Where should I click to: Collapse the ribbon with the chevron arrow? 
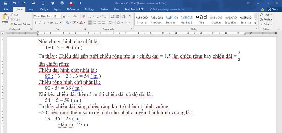(x=279, y=29)
